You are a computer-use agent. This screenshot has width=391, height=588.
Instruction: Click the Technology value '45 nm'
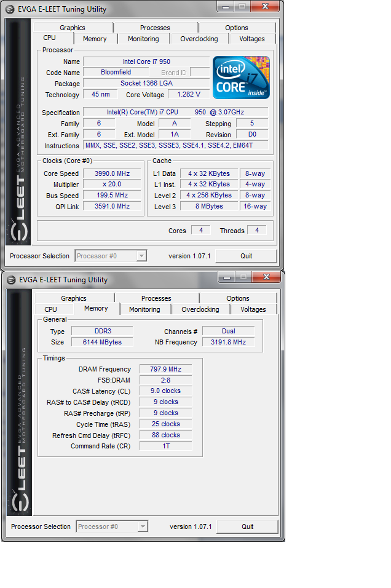(x=100, y=95)
